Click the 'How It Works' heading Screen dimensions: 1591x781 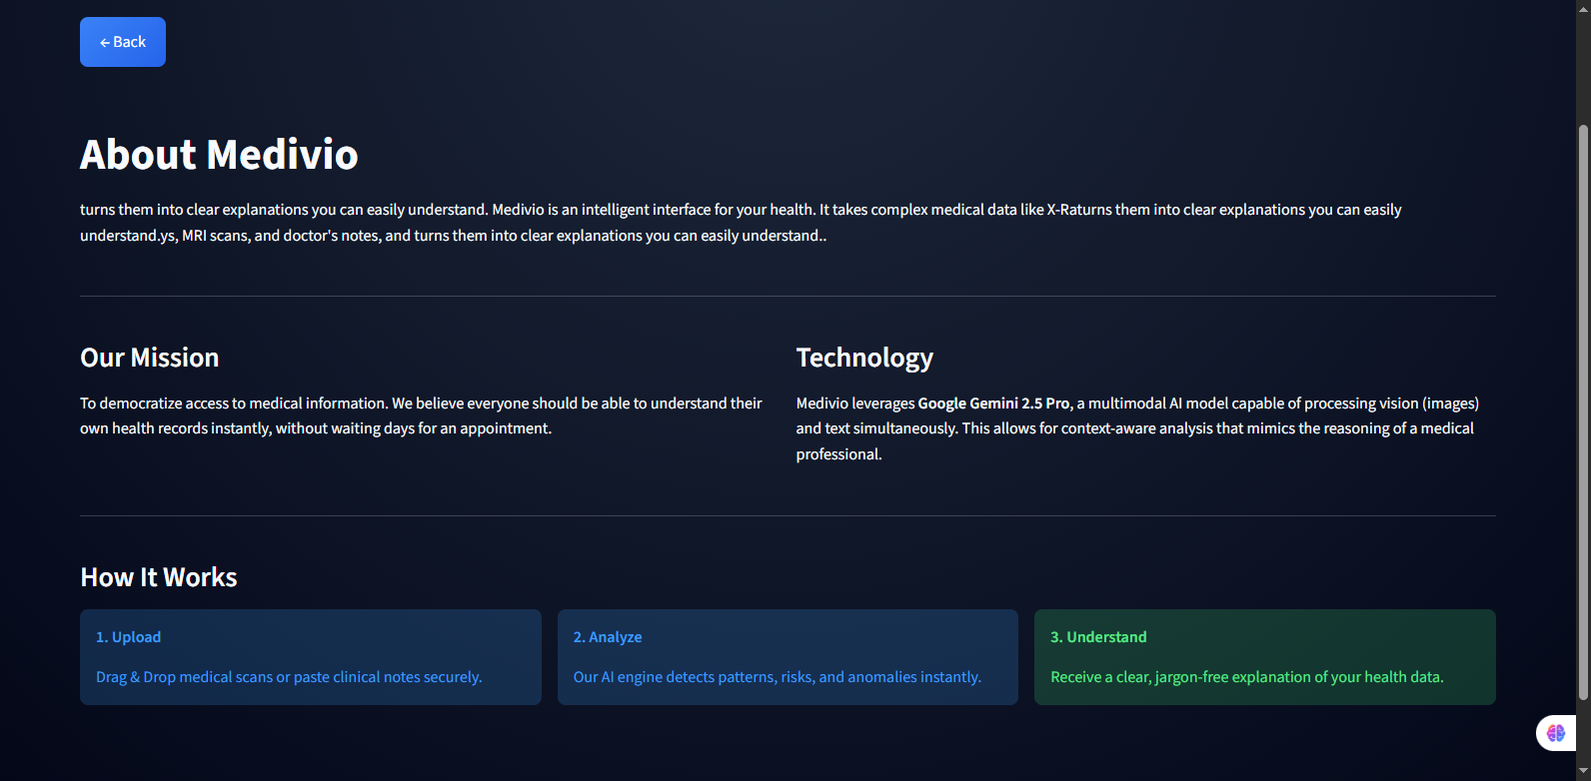159,577
